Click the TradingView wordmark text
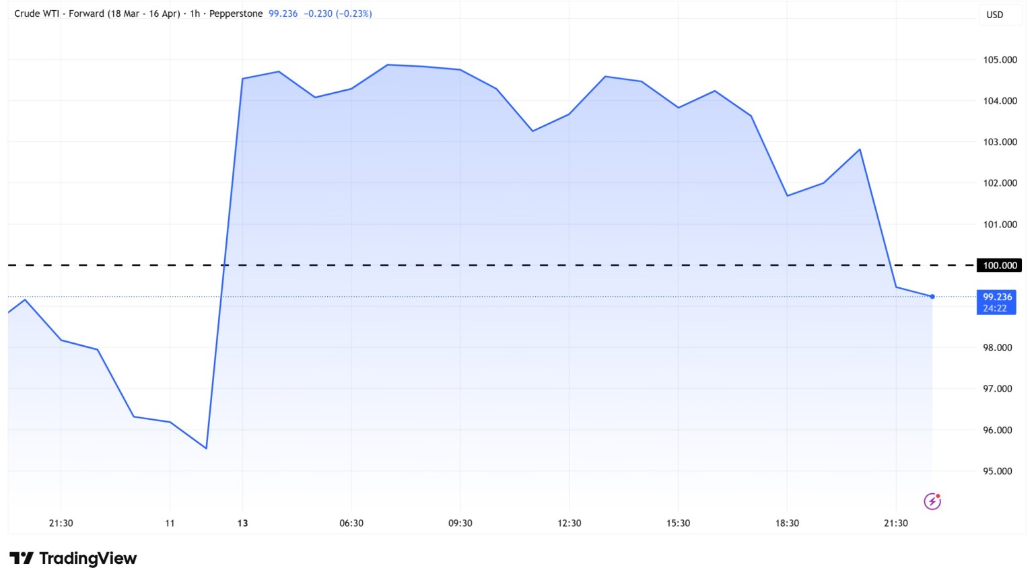1034x582 pixels. point(88,558)
